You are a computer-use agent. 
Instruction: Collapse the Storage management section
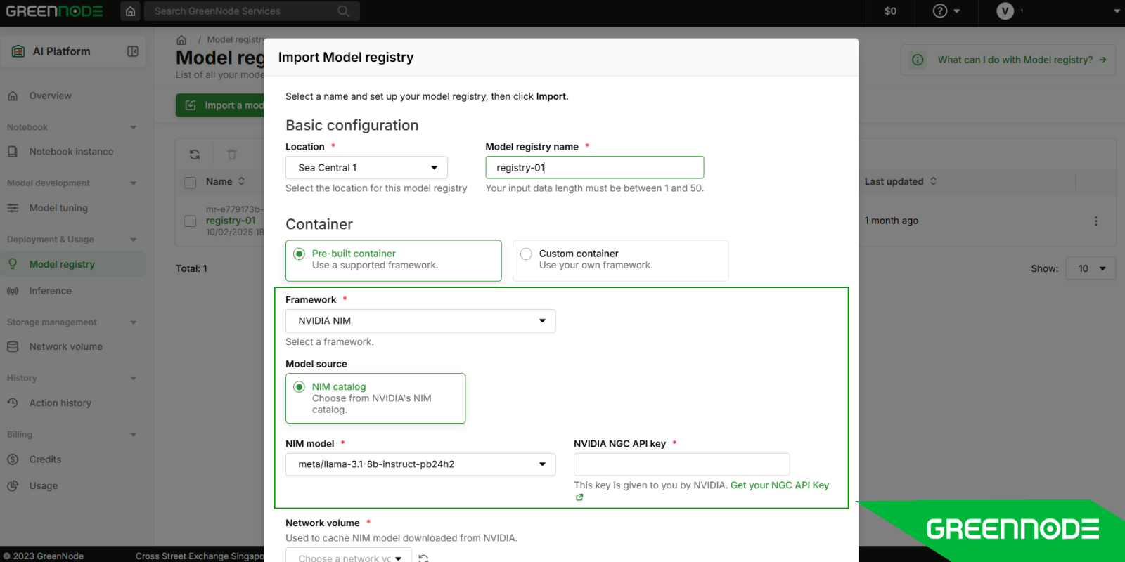tap(134, 322)
